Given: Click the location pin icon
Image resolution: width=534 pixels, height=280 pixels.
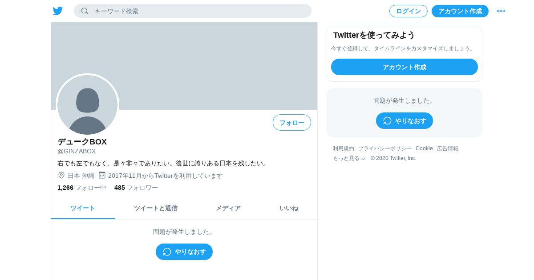Looking at the screenshot, I should click(x=61, y=175).
